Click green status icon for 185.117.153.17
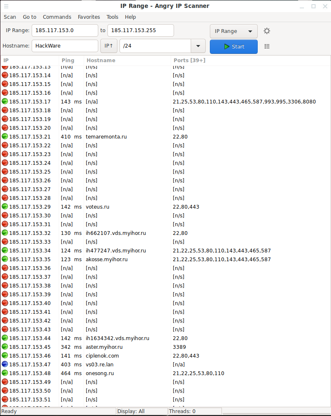 (x=5, y=101)
